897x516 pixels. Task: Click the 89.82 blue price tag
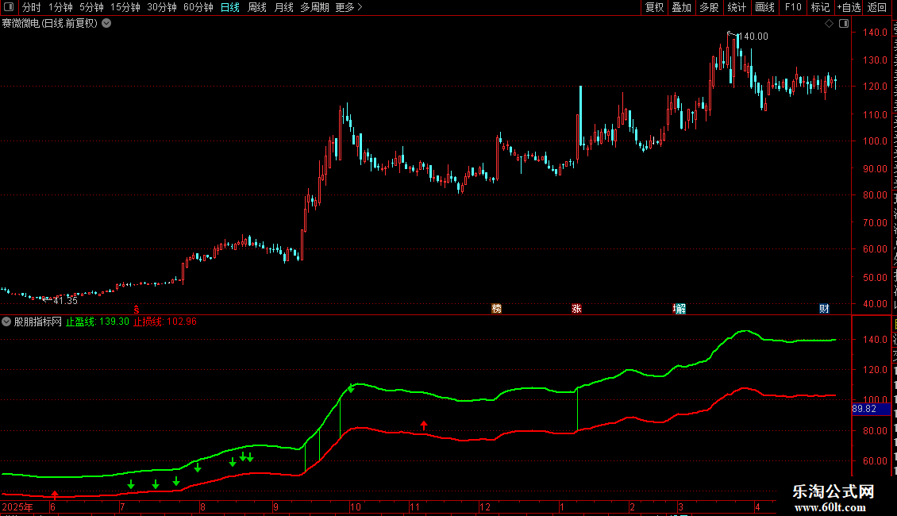pyautogui.click(x=871, y=409)
